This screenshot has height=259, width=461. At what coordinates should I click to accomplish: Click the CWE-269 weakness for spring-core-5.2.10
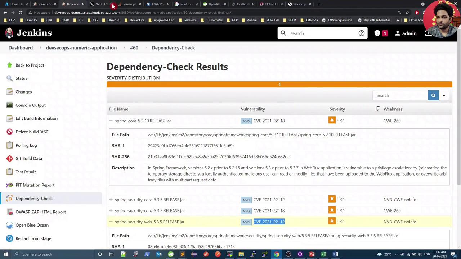[392, 121]
